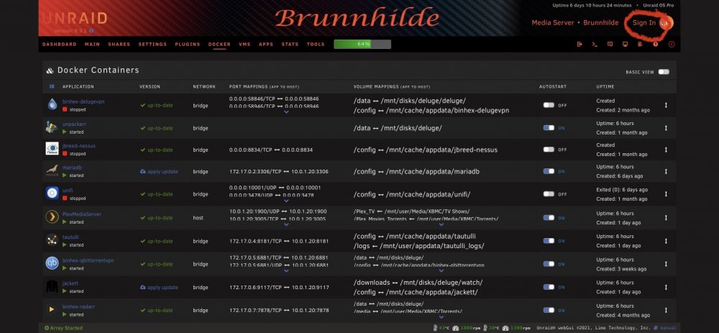Open the three-dot menu for jackett row
Image resolution: width=719 pixels, height=333 pixels.
pos(666,287)
